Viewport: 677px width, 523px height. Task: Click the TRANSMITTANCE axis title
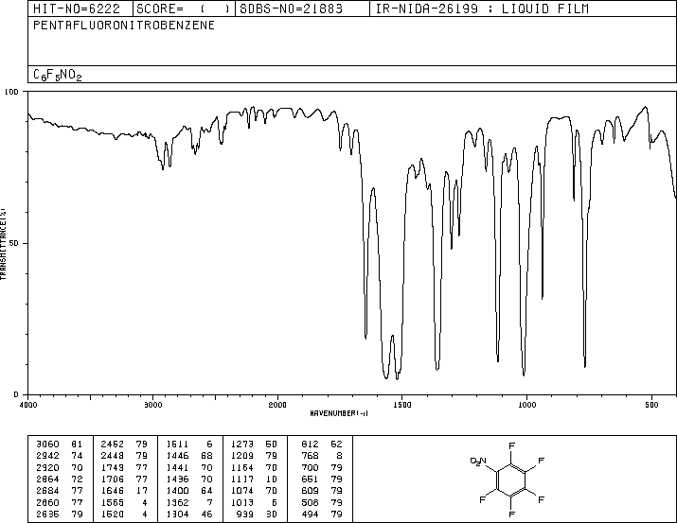[3, 244]
